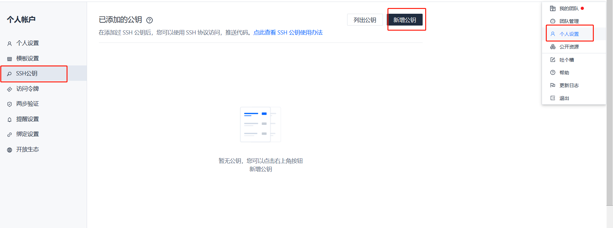Click the 模板设置 grid icon in sidebar
This screenshot has width=613, height=228.
tap(10, 59)
